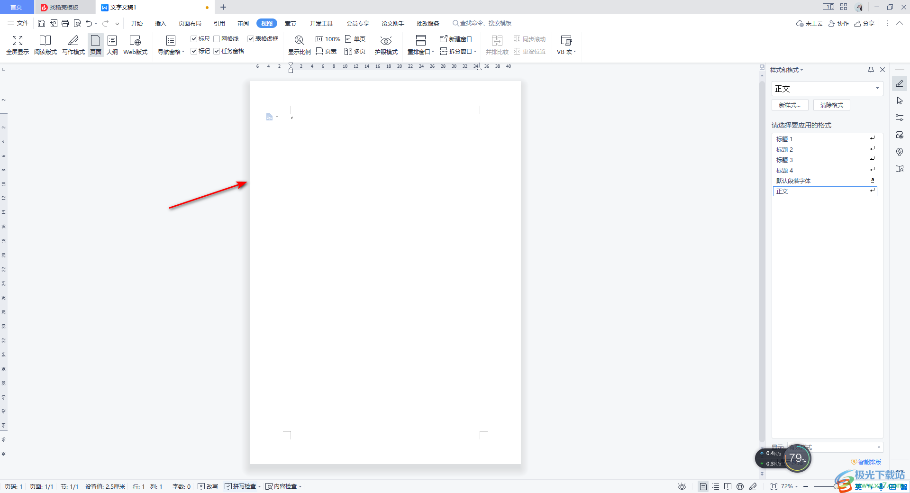Choose 页面 page view
Image resolution: width=910 pixels, height=493 pixels.
(x=96, y=46)
